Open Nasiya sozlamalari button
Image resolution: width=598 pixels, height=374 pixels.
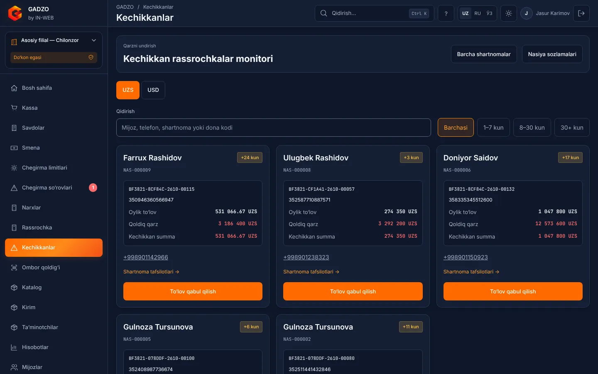point(552,54)
